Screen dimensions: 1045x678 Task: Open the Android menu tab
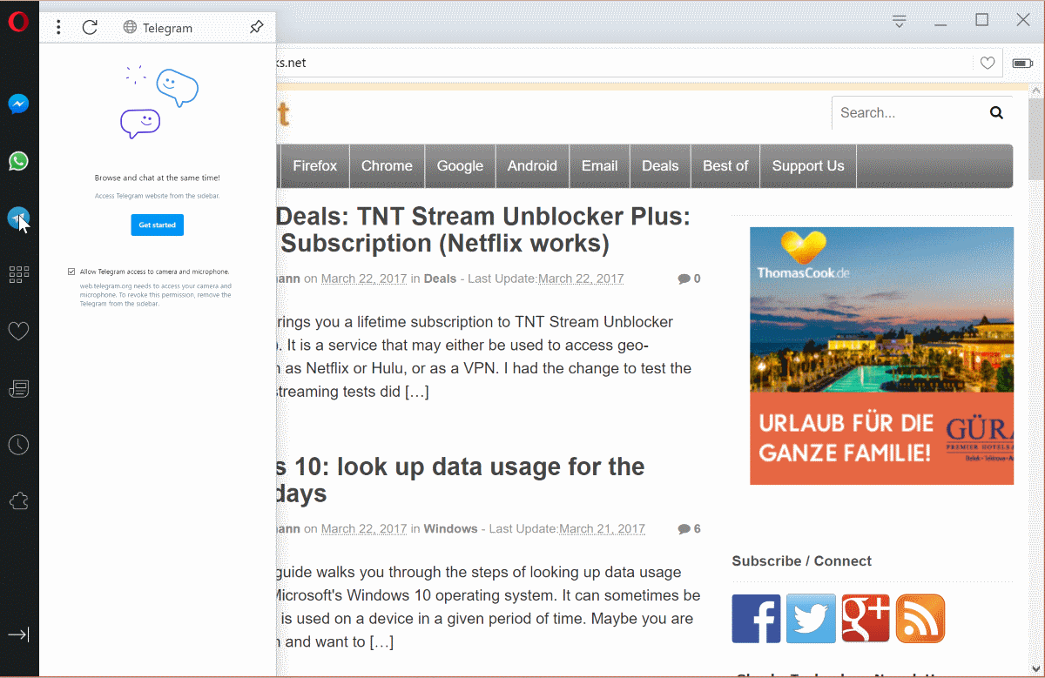pyautogui.click(x=532, y=165)
